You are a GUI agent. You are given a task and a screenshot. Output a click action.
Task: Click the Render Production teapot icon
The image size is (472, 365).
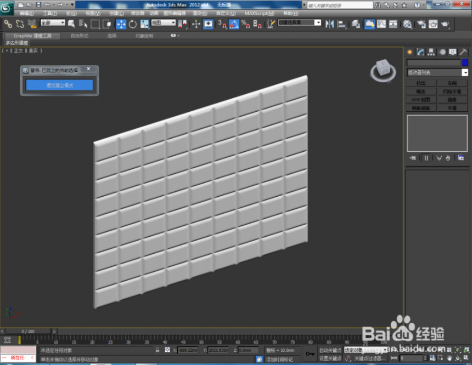tap(445, 24)
